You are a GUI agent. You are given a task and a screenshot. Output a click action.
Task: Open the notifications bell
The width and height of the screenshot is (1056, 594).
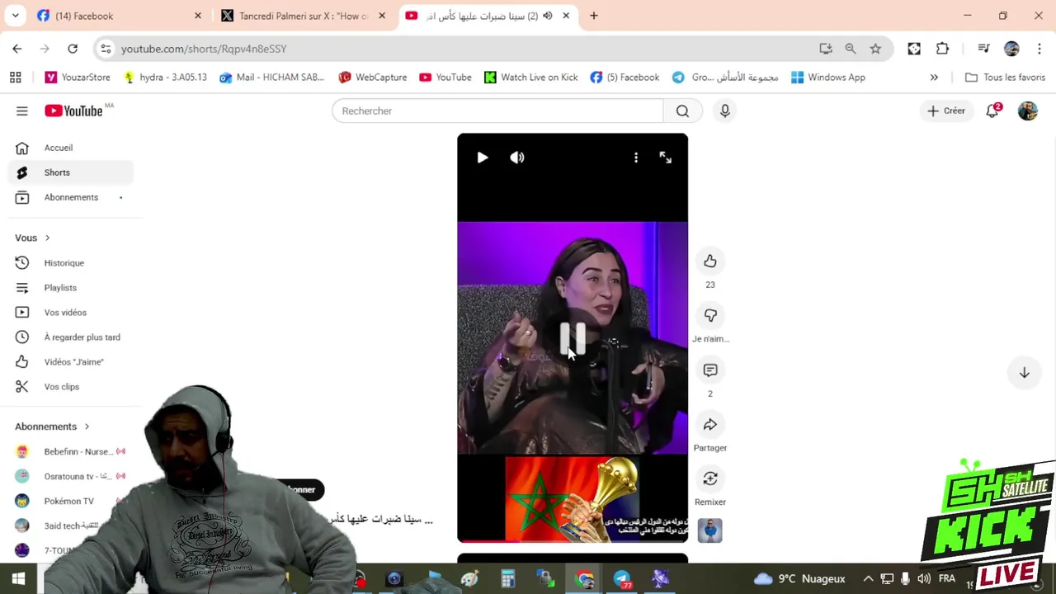tap(992, 111)
